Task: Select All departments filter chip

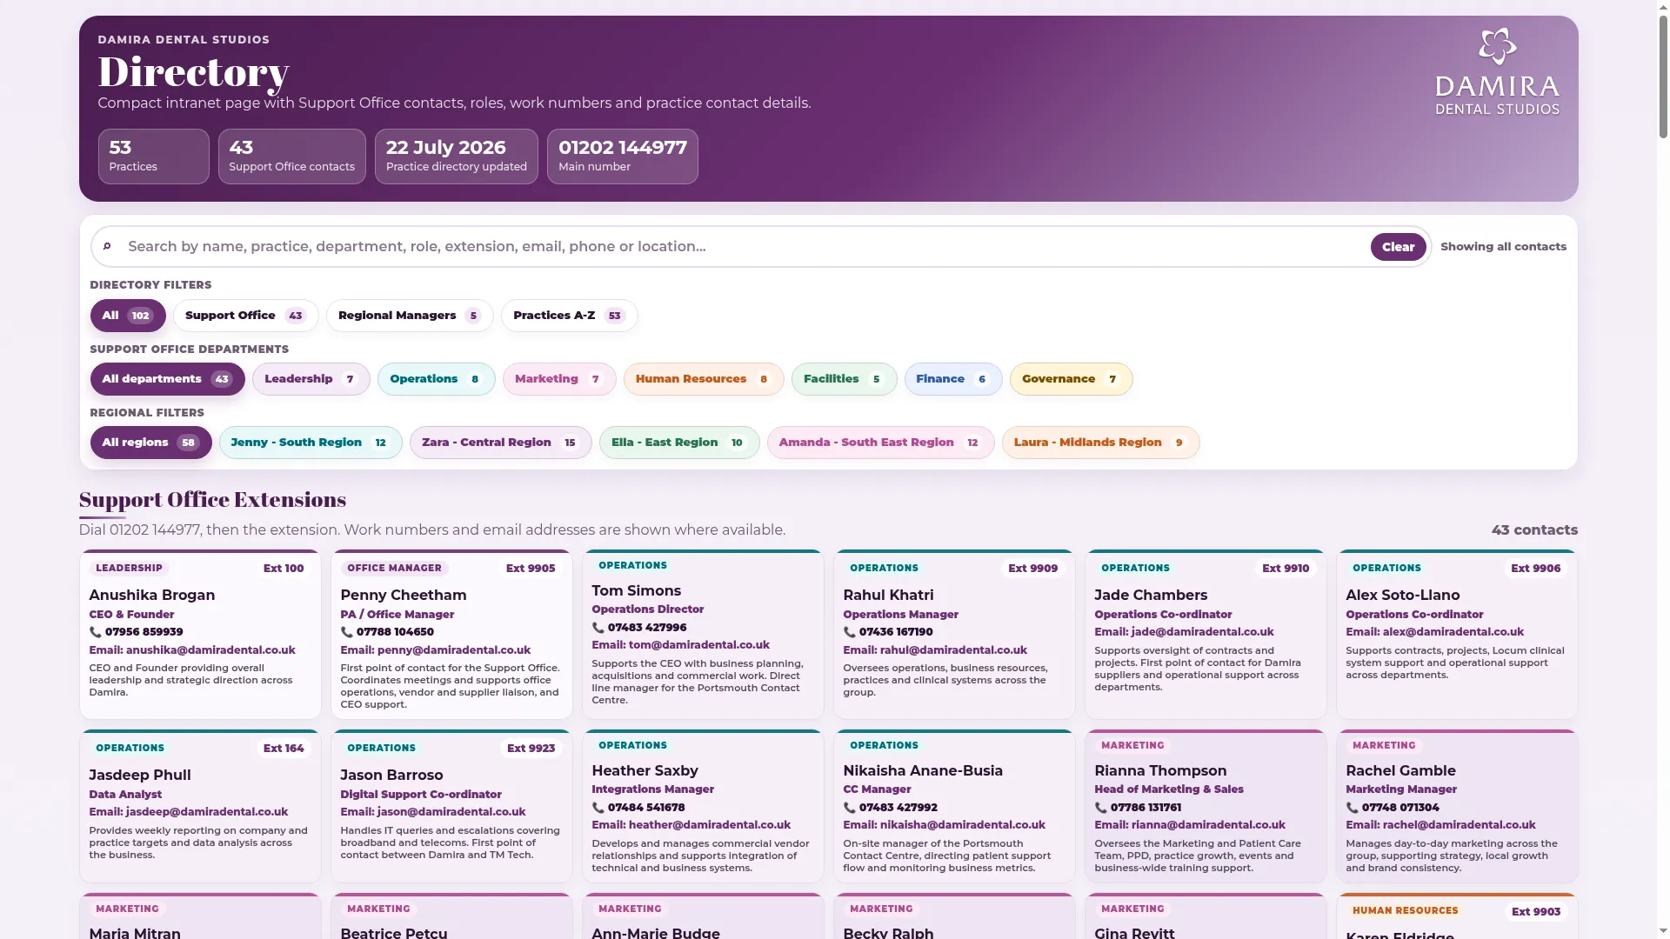Action: pos(167,379)
